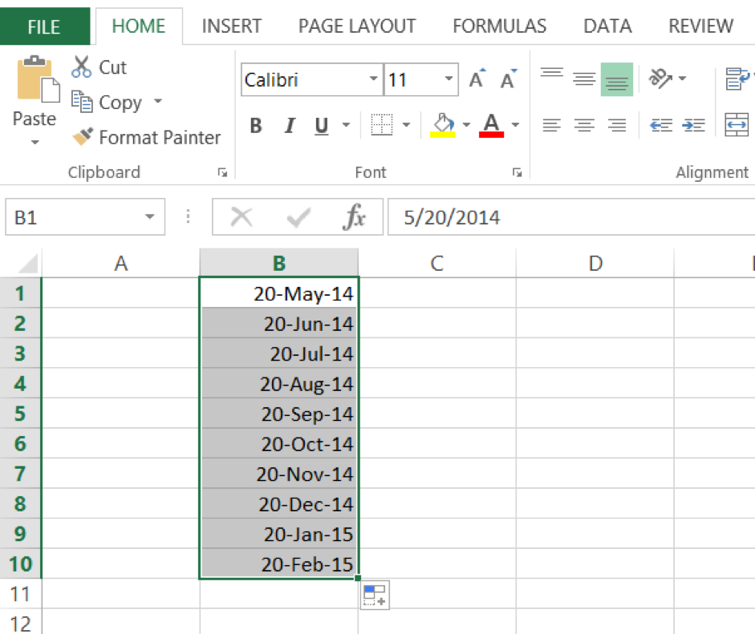Viewport: 755px width, 634px height.
Task: Select column B header
Action: coord(278,263)
